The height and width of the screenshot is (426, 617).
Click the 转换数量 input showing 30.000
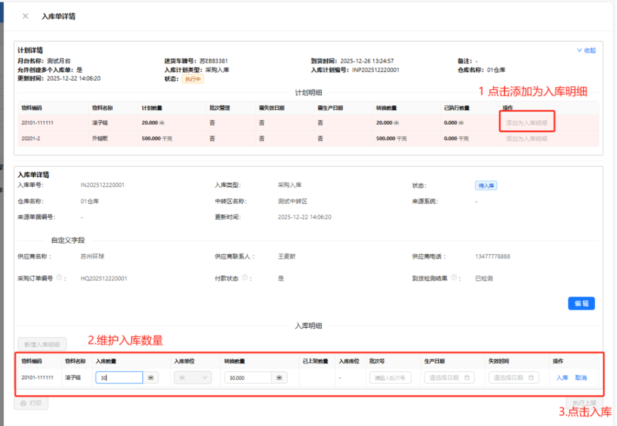(x=247, y=378)
